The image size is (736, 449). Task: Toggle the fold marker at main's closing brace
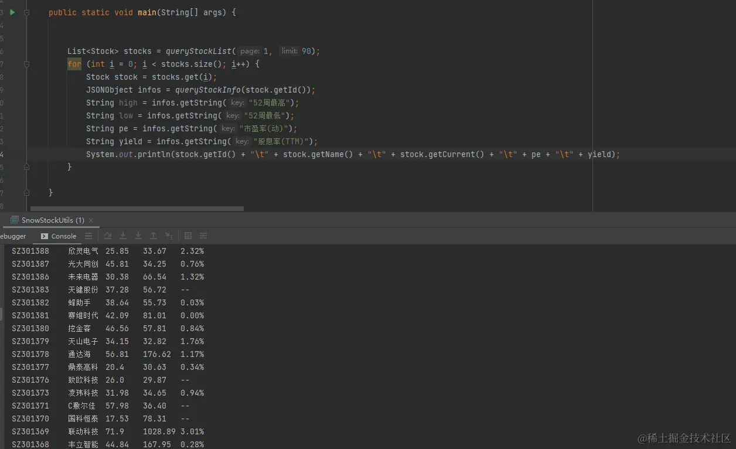click(27, 192)
